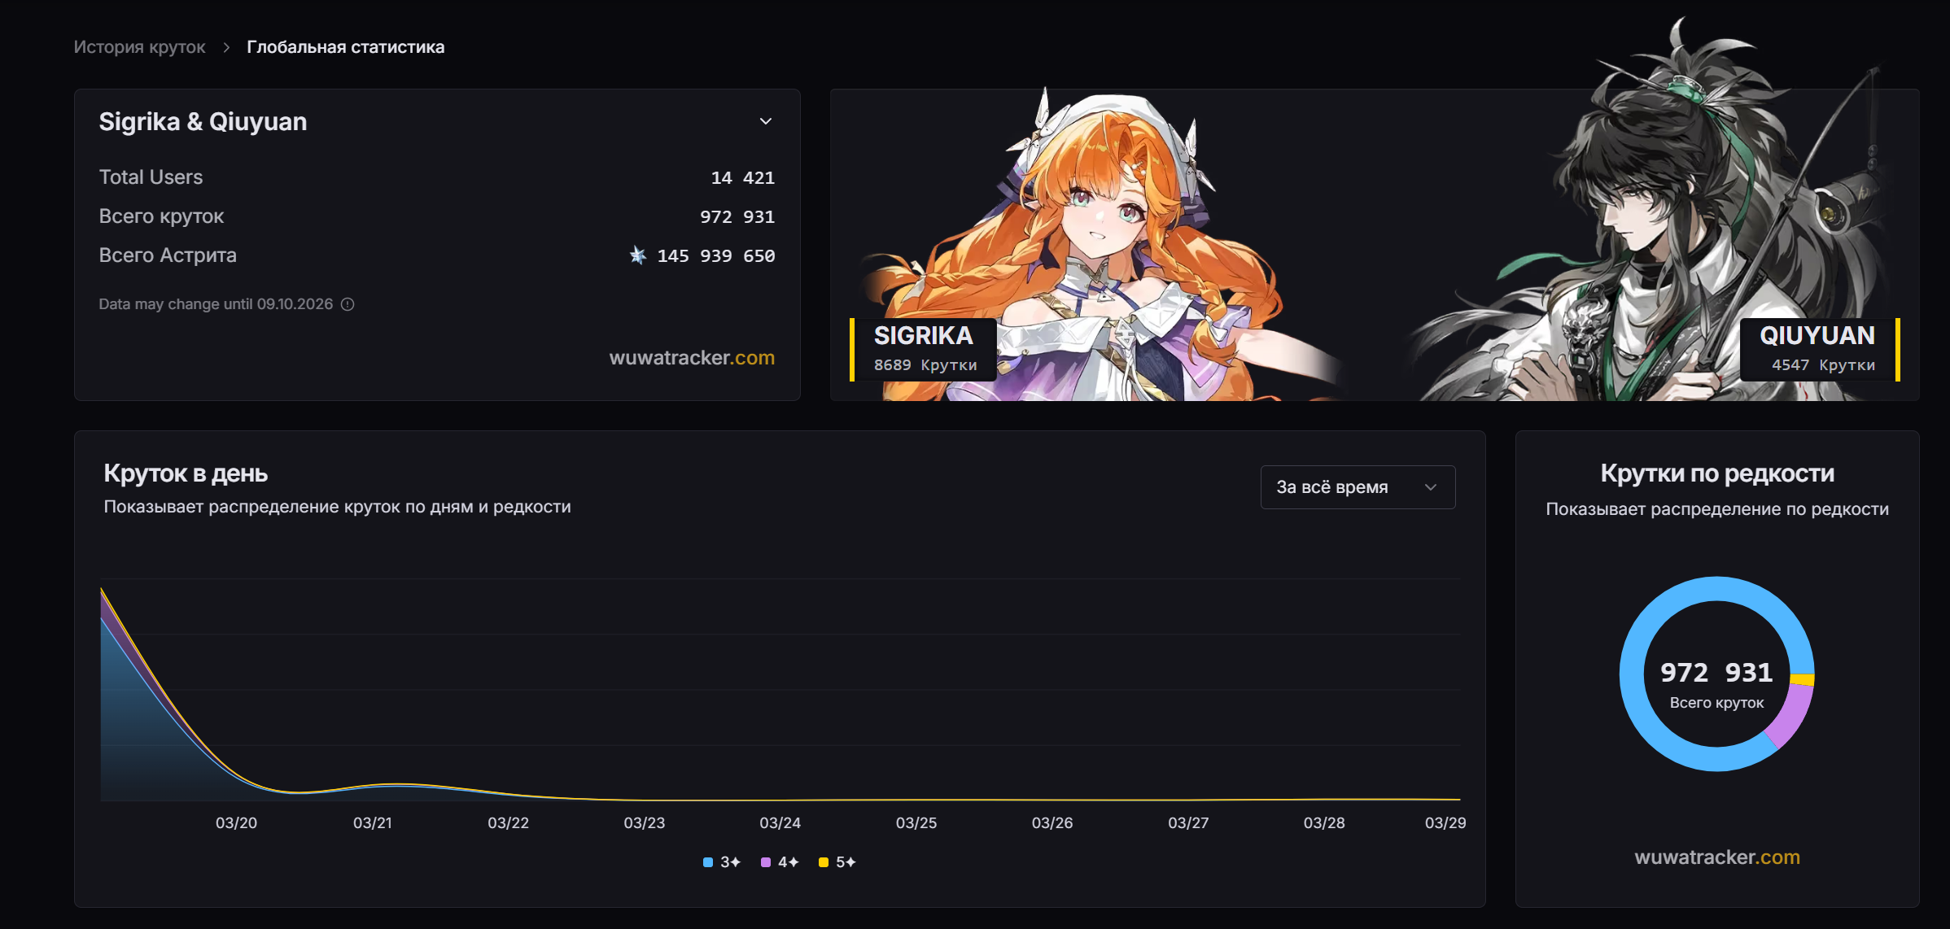This screenshot has width=1950, height=929.
Task: Go to "История круток" breadcrumb
Action: coord(139,47)
